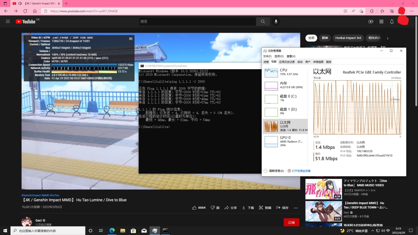The image size is (418, 235).
Task: Select the 原神 filter chip
Action: [325, 38]
